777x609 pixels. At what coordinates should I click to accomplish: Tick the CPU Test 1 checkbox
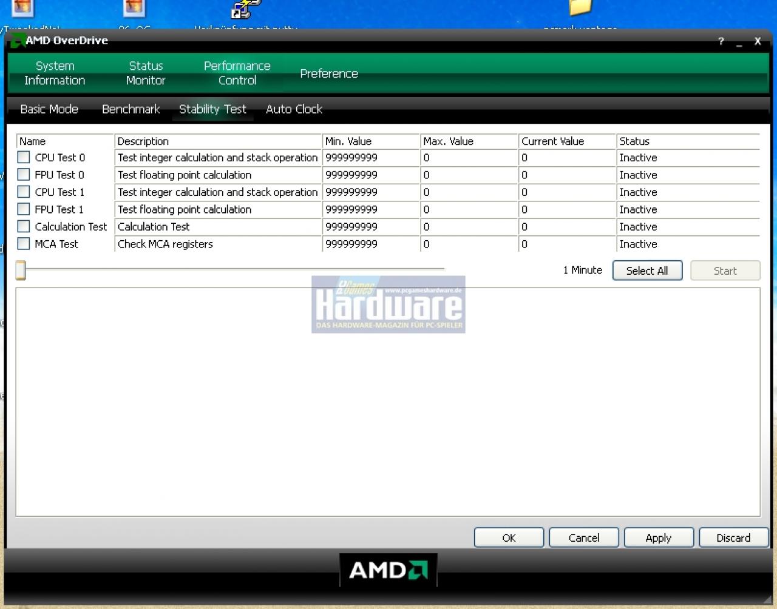coord(24,192)
